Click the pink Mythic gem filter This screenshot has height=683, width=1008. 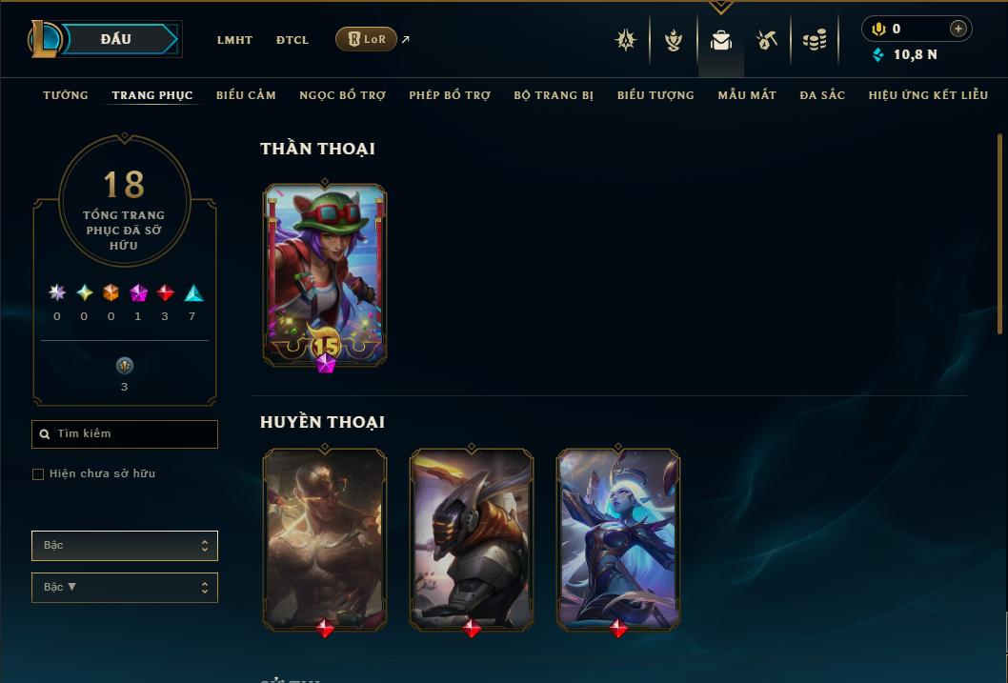[x=138, y=293]
